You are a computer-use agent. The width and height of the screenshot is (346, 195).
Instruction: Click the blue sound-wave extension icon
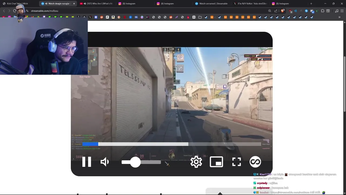295,11
